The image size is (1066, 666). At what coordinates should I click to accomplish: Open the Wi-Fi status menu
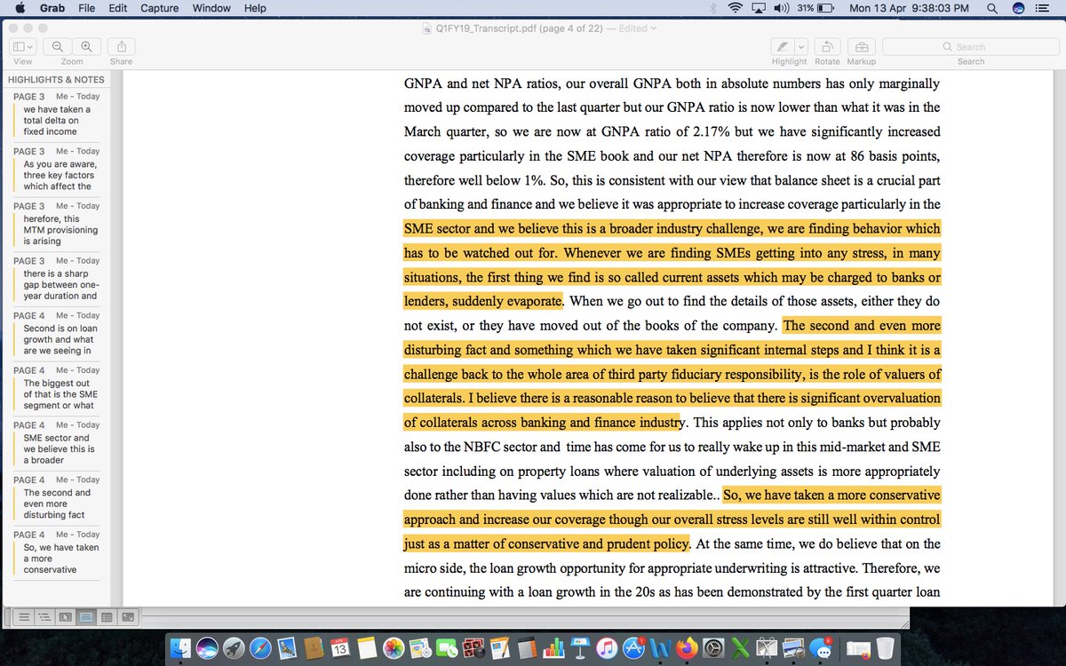coord(735,8)
